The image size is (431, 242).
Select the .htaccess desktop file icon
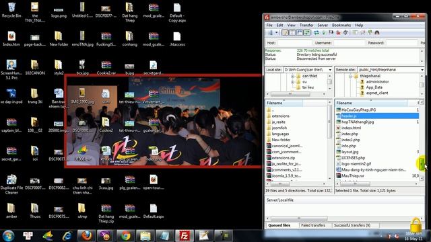pos(177,39)
